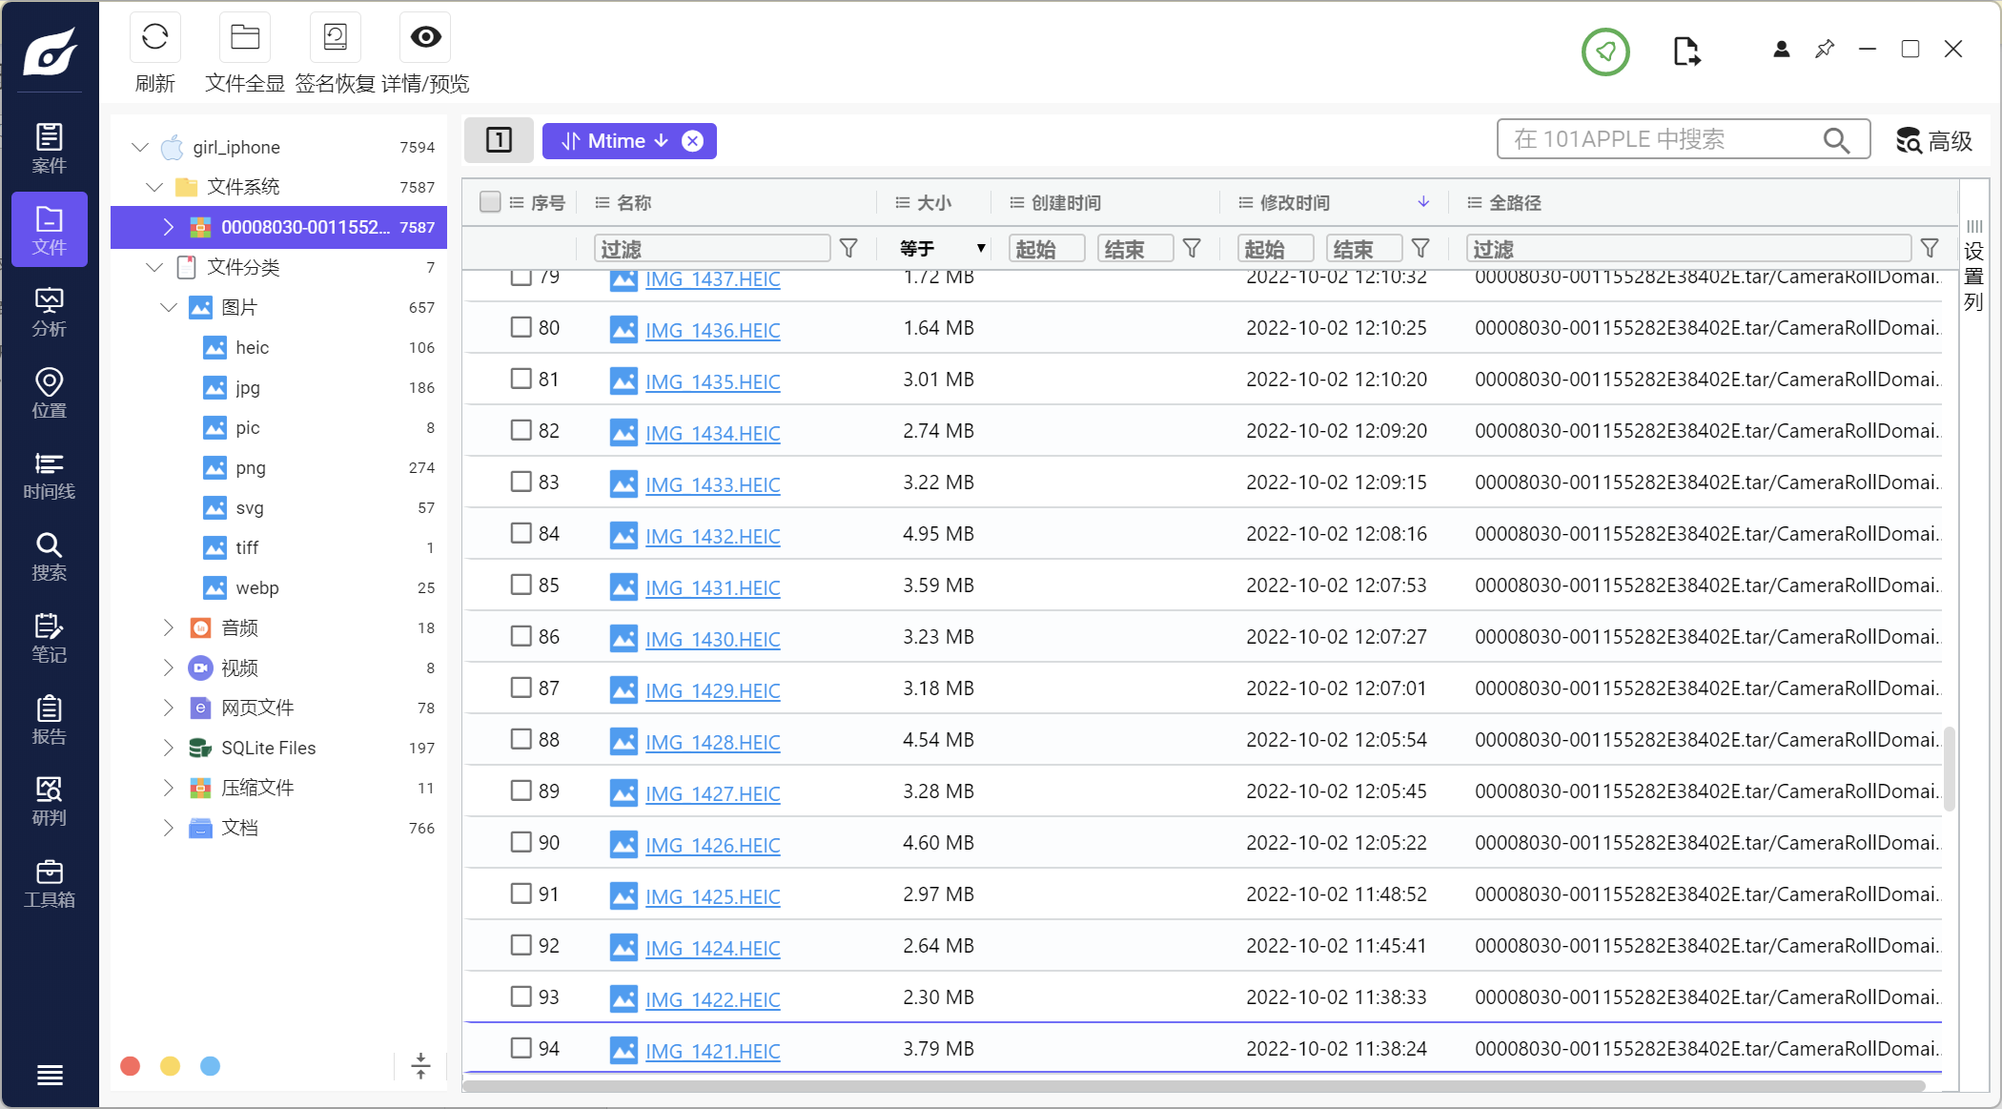Click the collapse tree icon at panel bottom

tap(420, 1066)
